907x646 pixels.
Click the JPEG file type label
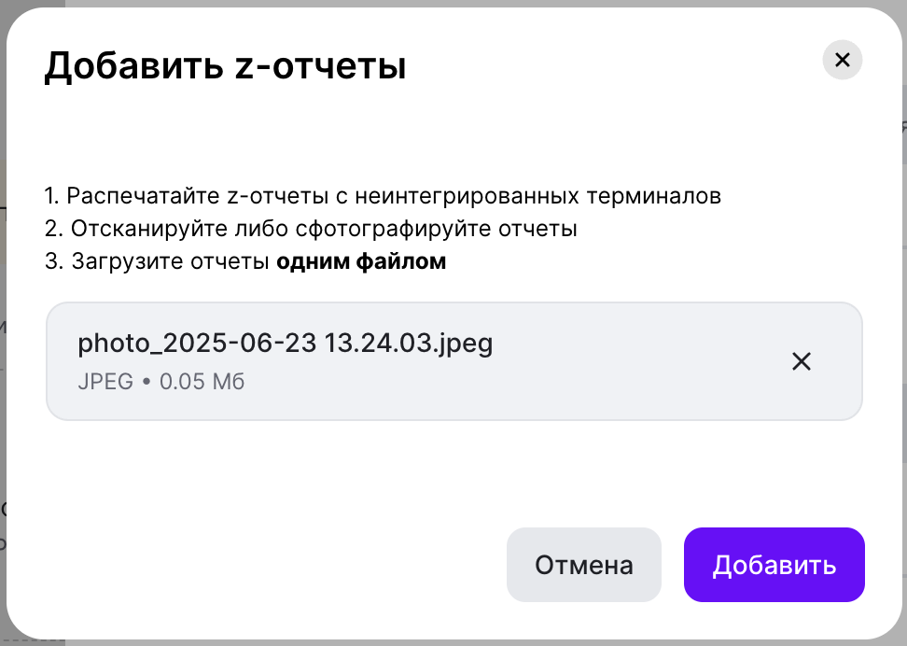[105, 382]
